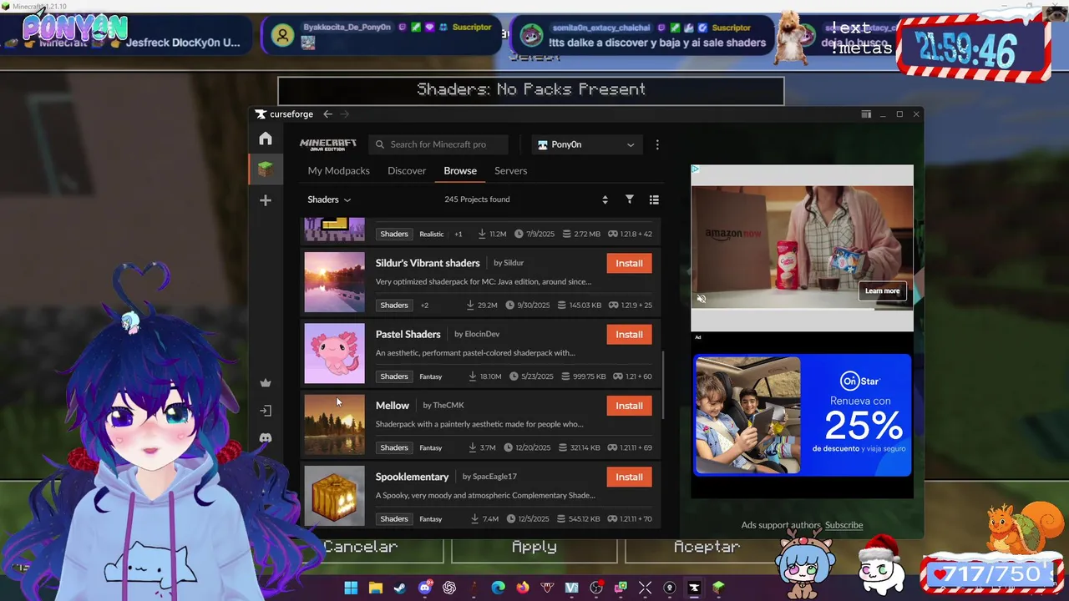Switch to Minecraft on the taskbar

coord(718,588)
